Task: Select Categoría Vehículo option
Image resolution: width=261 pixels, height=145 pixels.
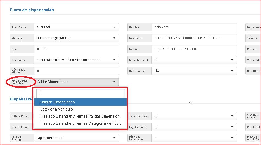Action: [x=81, y=109]
